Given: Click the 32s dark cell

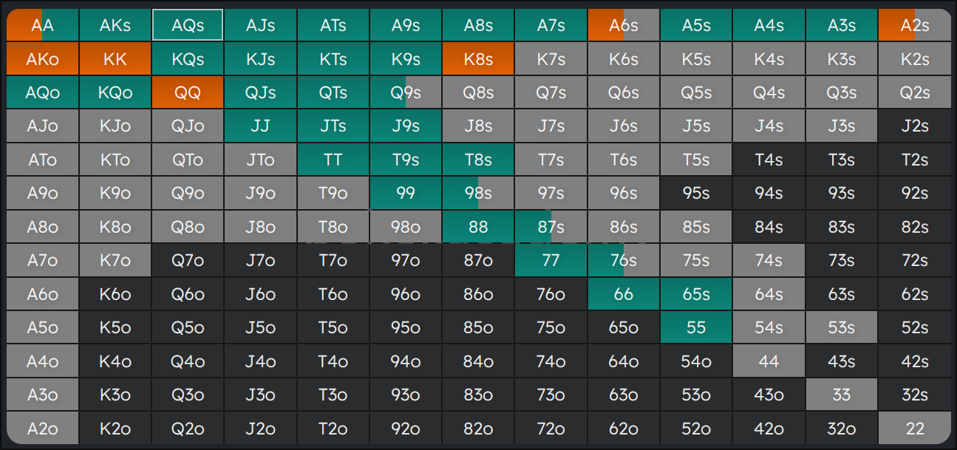Looking at the screenshot, I should click(x=914, y=395).
